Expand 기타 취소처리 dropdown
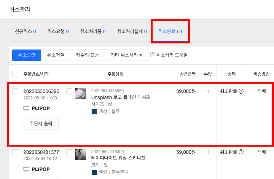Image resolution: width=274 pixels, height=179 pixels. 126,55
